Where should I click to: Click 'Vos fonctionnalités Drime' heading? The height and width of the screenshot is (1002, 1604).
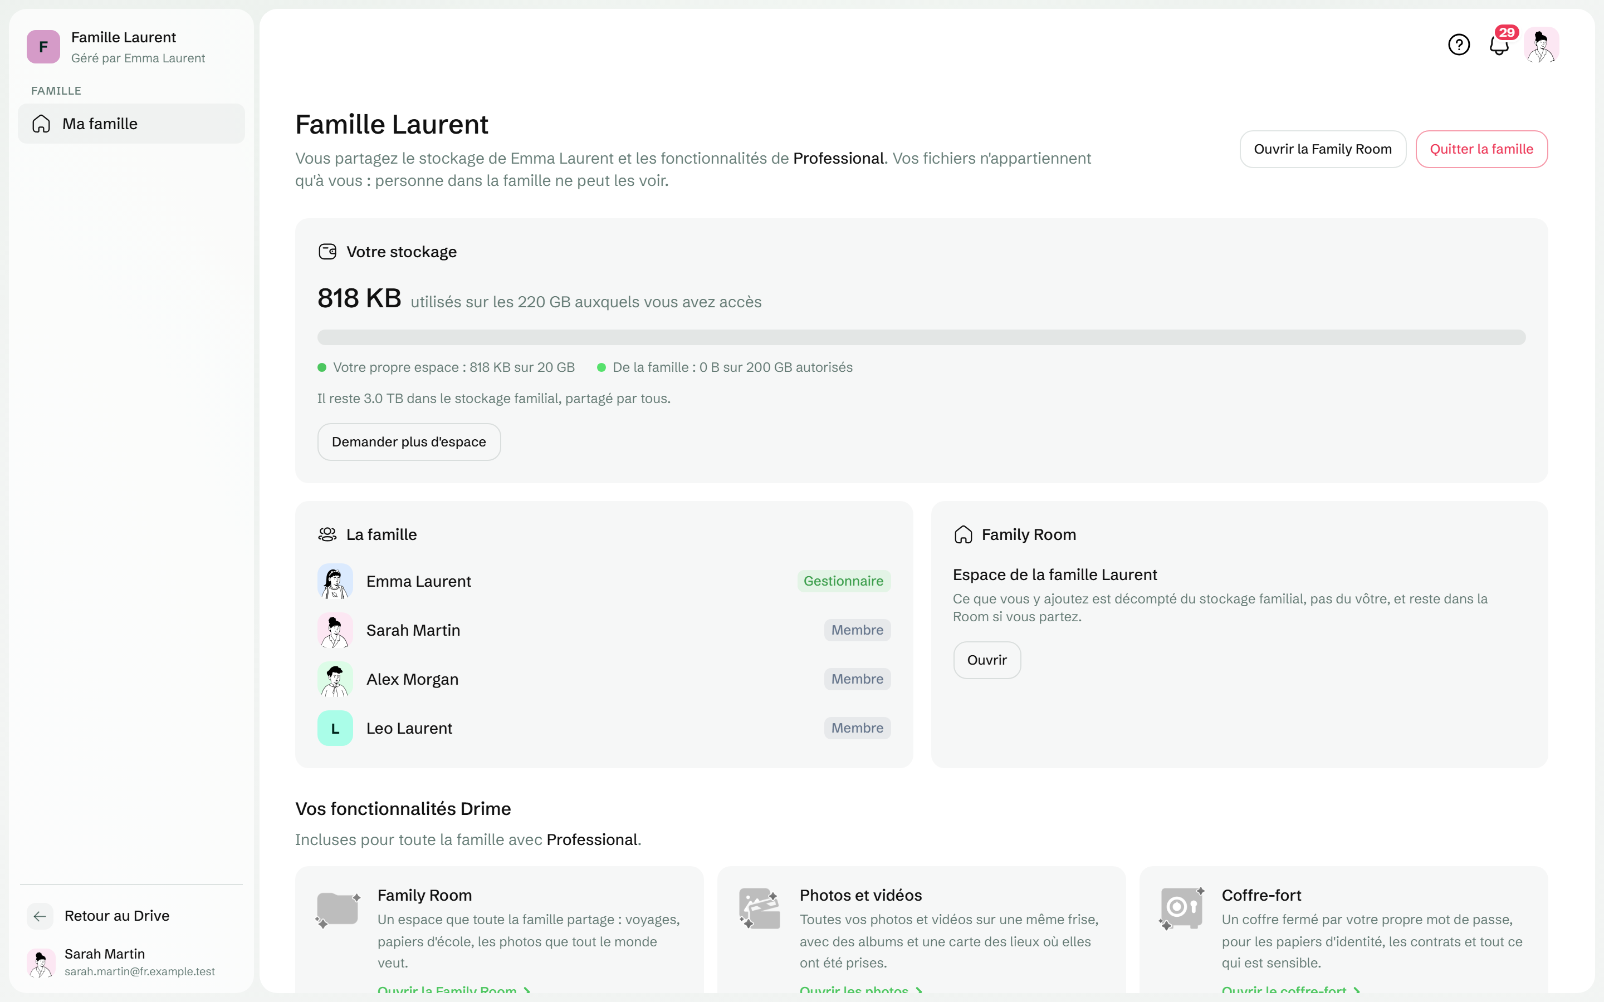click(x=403, y=809)
